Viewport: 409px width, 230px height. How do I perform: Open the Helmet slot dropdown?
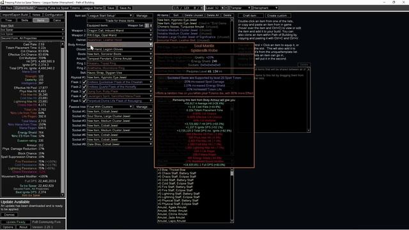tap(120, 40)
